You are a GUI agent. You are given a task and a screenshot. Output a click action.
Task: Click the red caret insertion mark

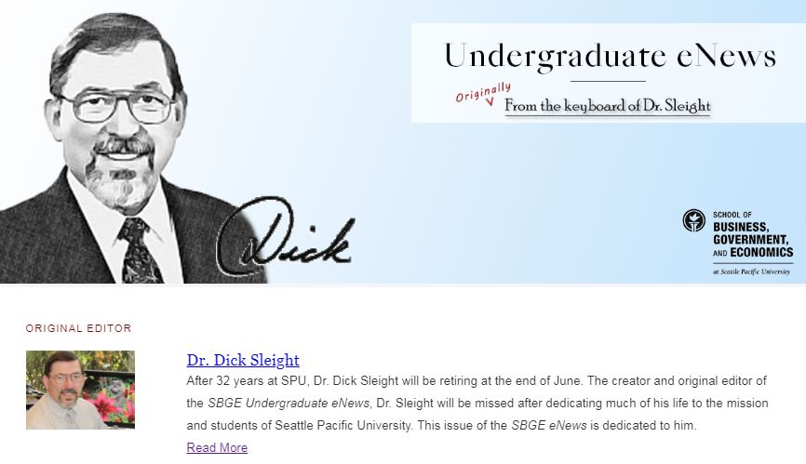[490, 101]
